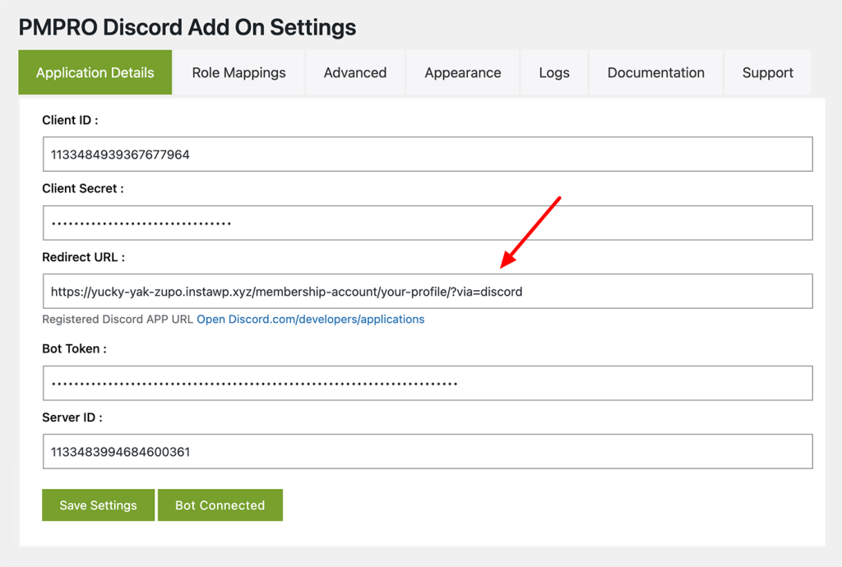The height and width of the screenshot is (567, 842).
Task: Click the Save Settings button
Action: pyautogui.click(x=99, y=505)
